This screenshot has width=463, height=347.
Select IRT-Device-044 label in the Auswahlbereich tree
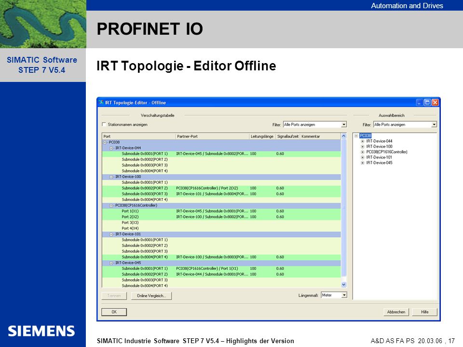(x=379, y=141)
